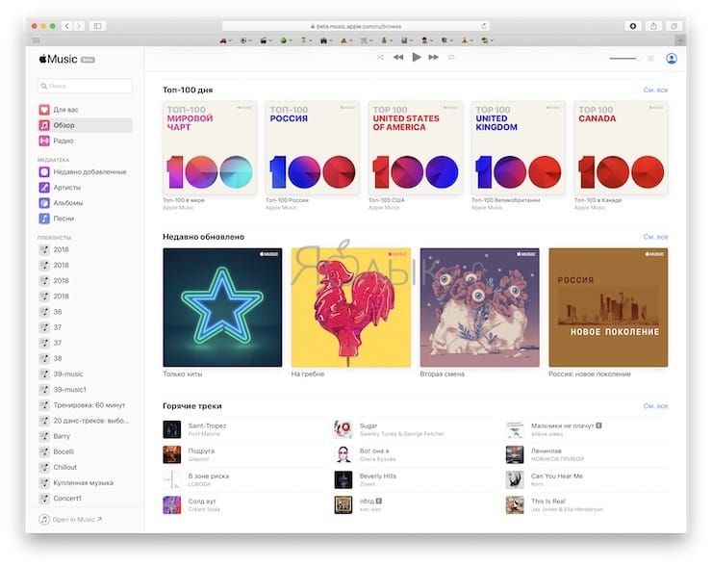Select Обзор in the sidebar

tap(85, 125)
